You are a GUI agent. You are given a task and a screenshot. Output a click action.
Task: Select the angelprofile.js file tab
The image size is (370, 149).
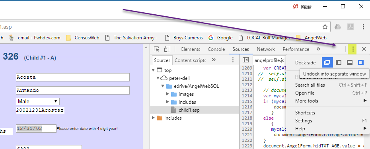[269, 60]
